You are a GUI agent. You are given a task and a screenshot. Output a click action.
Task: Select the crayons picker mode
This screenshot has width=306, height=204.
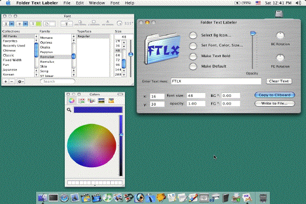click(x=111, y=100)
